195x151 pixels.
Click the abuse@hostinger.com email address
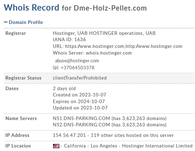pos(77,61)
